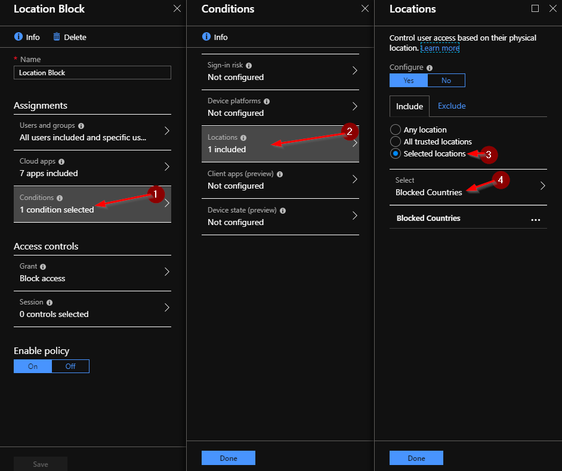
Task: Switch to the Exclude tab
Action: coord(452,106)
